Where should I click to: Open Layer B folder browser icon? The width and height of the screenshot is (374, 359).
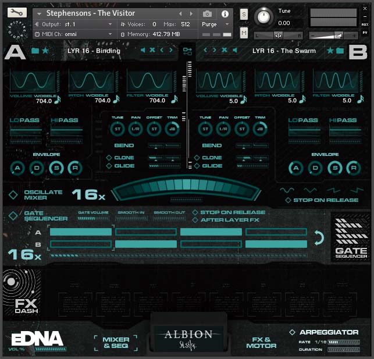(x=340, y=51)
